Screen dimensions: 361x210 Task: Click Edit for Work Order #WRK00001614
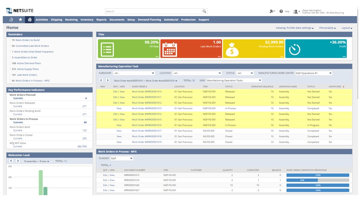tap(115, 114)
